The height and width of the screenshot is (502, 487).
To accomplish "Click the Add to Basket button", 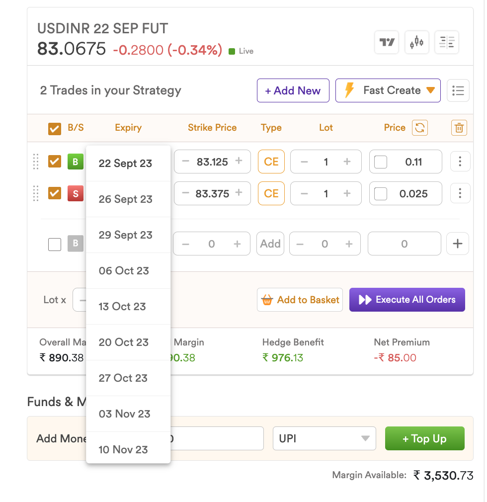I will click(300, 300).
